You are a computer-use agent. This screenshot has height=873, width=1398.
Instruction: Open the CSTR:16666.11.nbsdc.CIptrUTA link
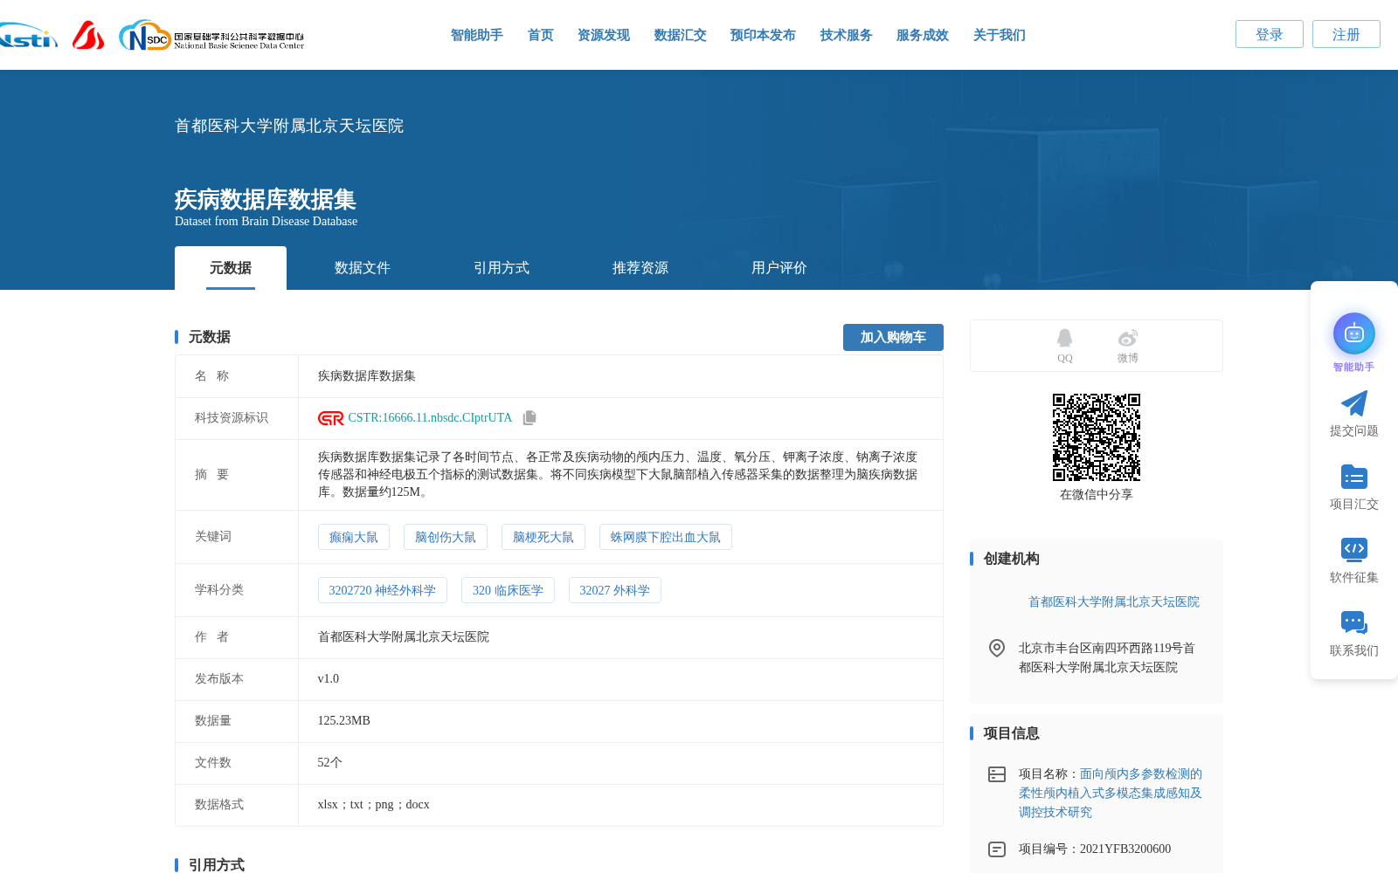click(430, 418)
